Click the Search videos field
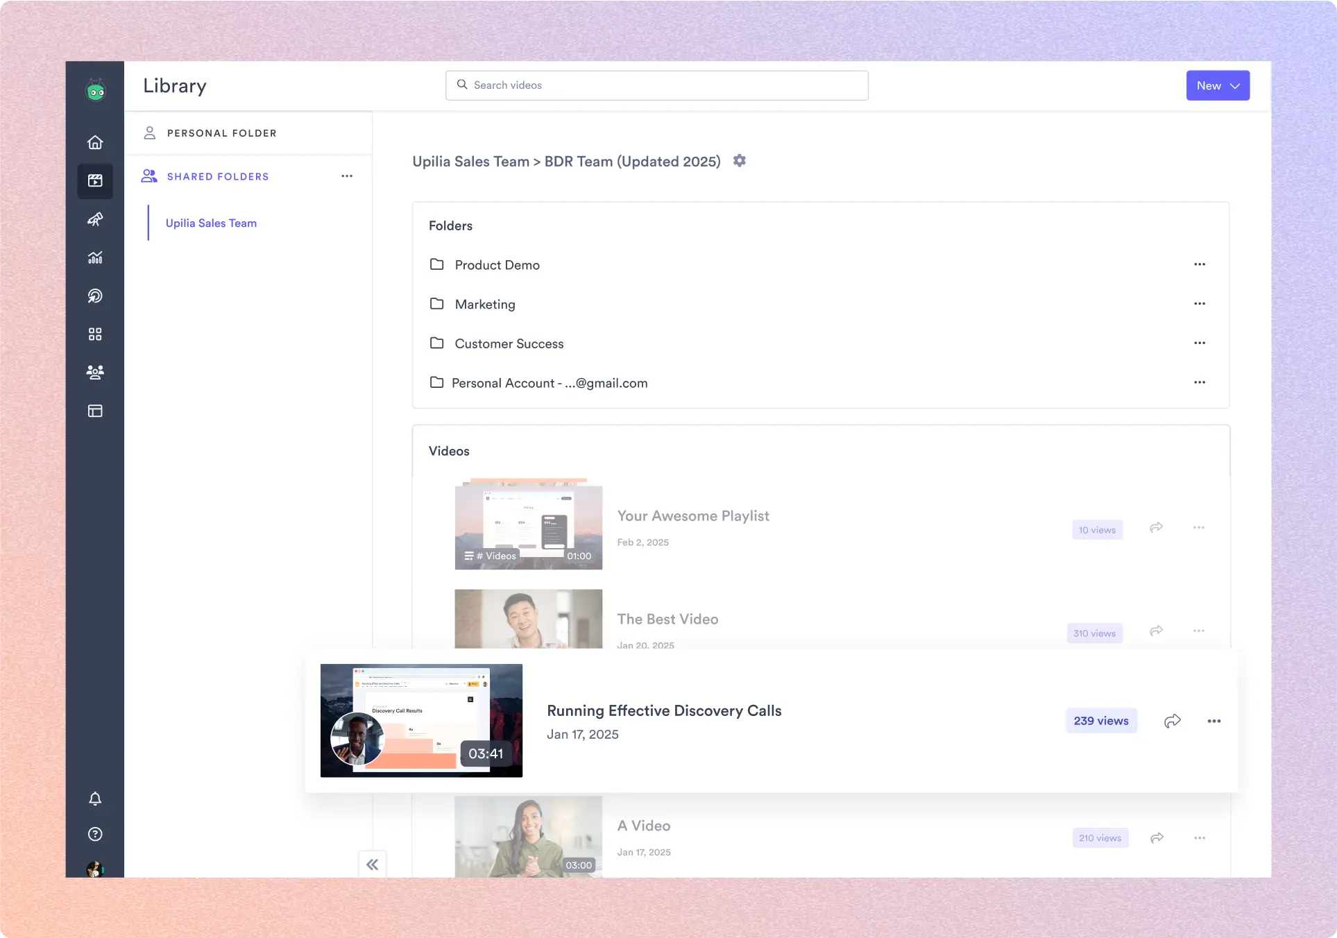1337x938 pixels. [656, 85]
